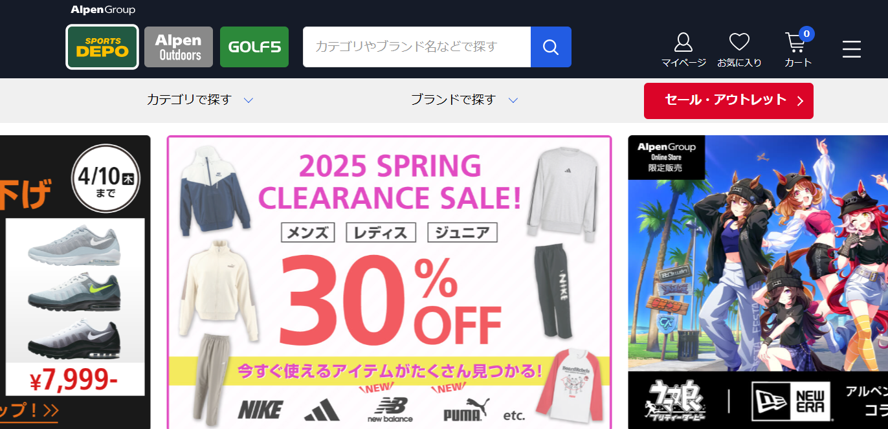
Task: Switch to GOLF5 store logo
Action: coord(254,47)
